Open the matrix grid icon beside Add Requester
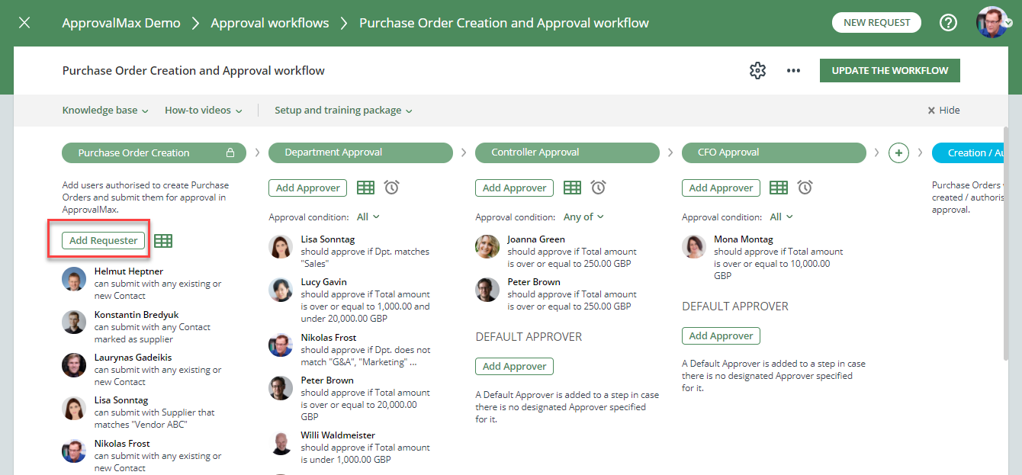The image size is (1022, 475). (163, 241)
